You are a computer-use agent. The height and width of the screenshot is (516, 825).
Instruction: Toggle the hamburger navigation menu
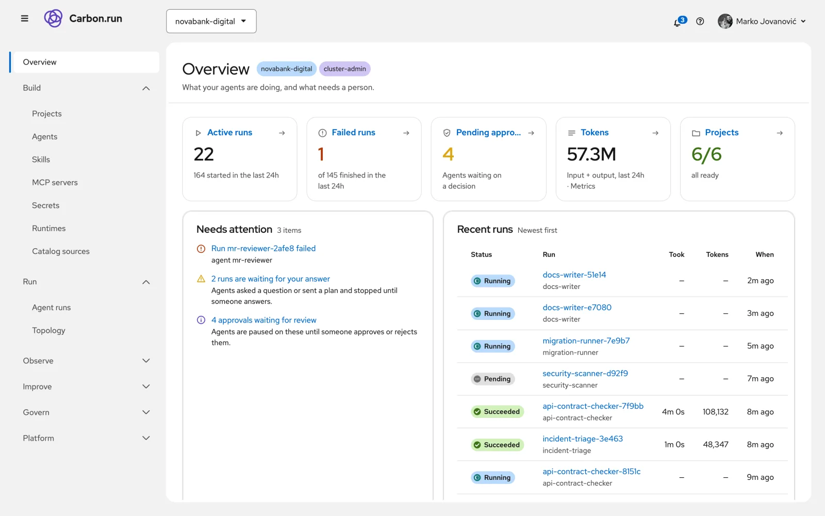pyautogui.click(x=24, y=19)
